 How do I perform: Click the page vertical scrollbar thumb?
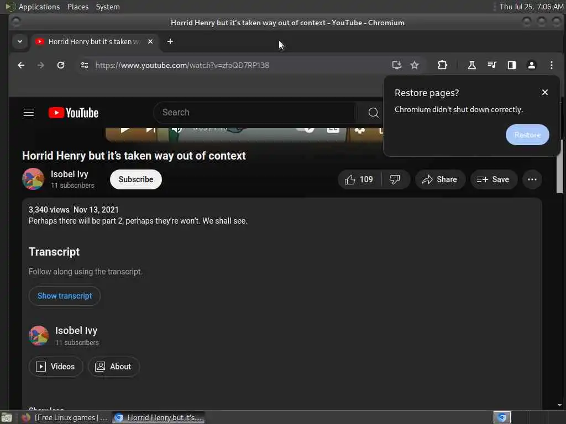(559, 166)
